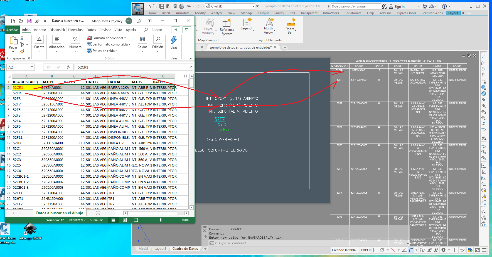
Task: Toggle PAPER space in the status bar
Action: click(366, 250)
